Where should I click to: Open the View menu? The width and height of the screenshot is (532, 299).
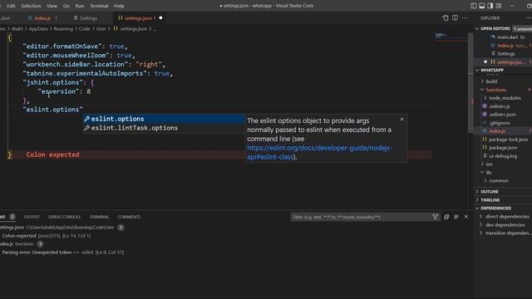pos(52,6)
